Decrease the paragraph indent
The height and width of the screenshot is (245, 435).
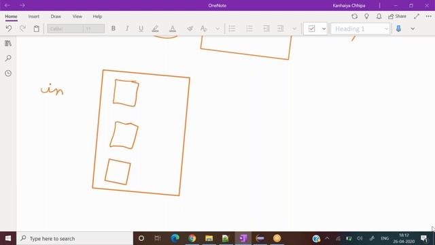[x=266, y=29]
